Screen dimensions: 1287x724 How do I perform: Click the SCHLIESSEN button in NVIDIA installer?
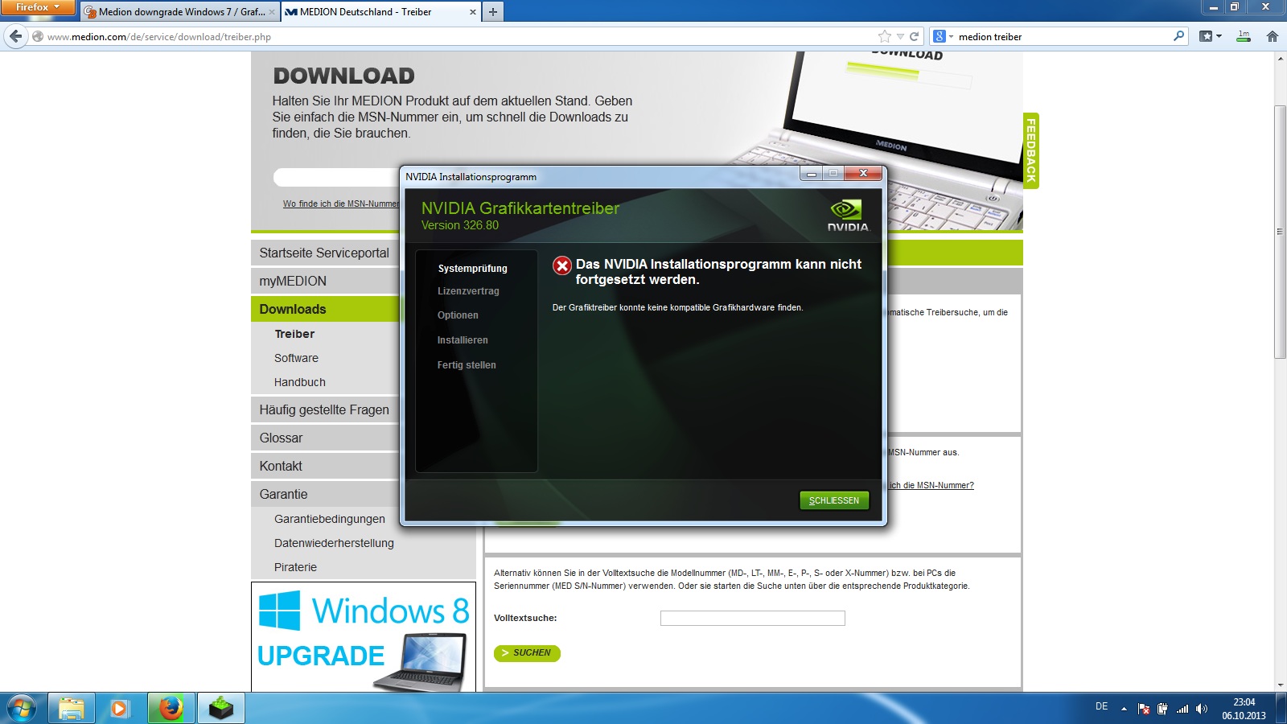(834, 500)
